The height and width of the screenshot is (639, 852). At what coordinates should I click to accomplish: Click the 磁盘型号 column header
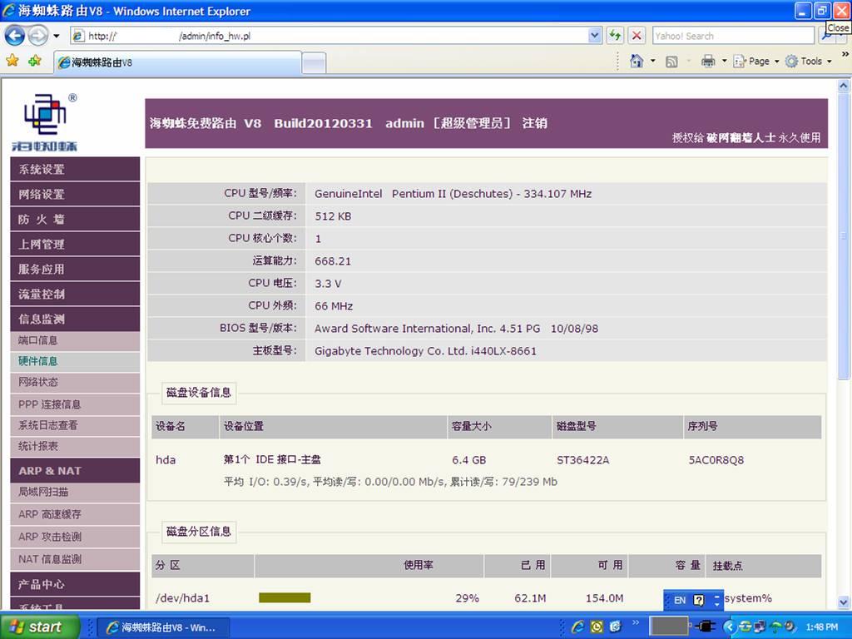617,427
